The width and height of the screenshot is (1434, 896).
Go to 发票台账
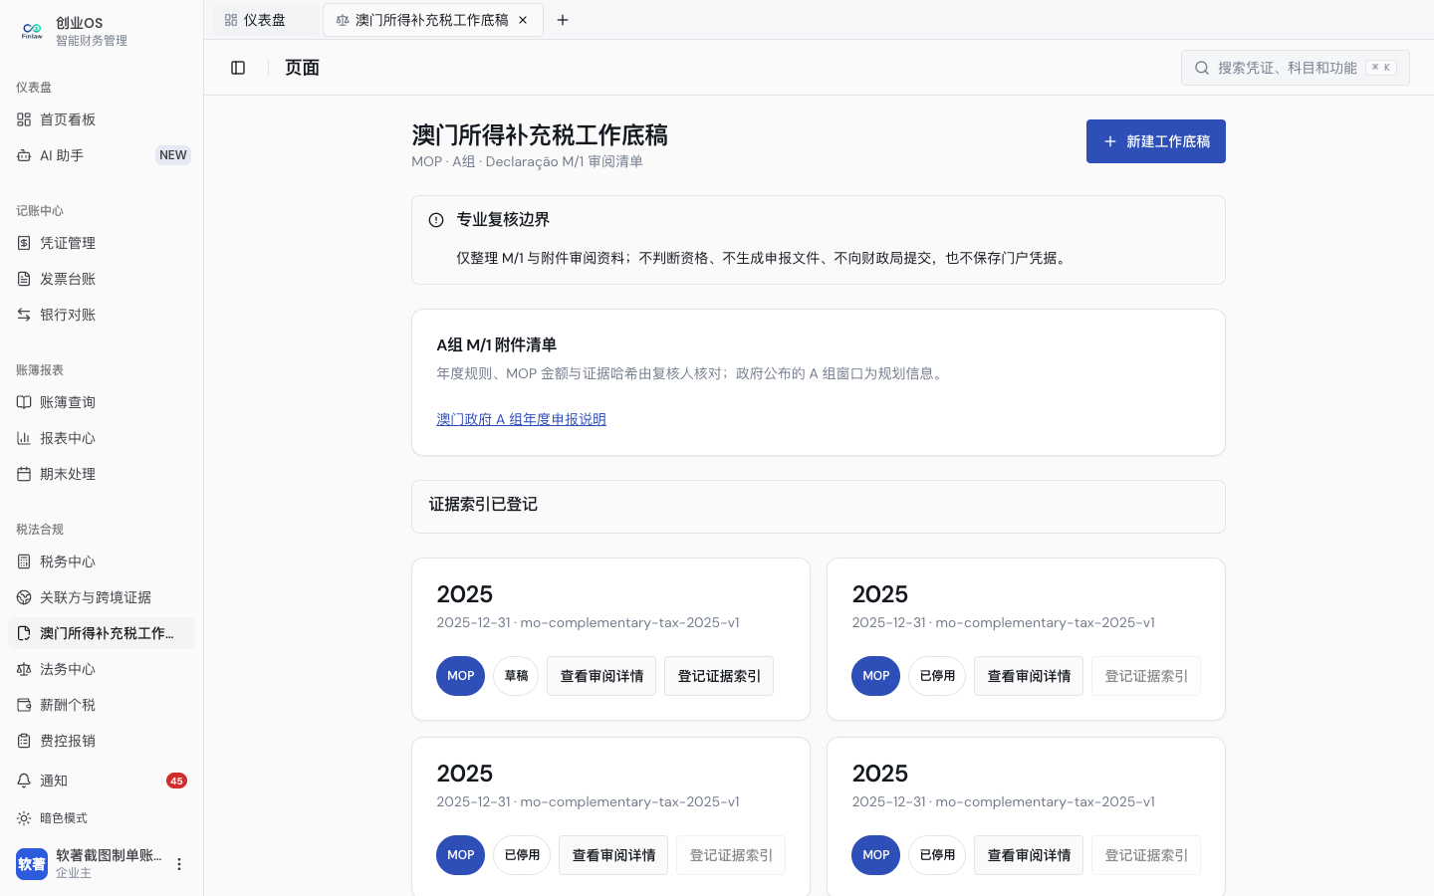[x=102, y=279]
